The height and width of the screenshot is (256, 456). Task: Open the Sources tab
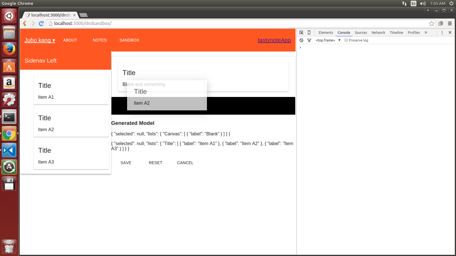pos(361,32)
